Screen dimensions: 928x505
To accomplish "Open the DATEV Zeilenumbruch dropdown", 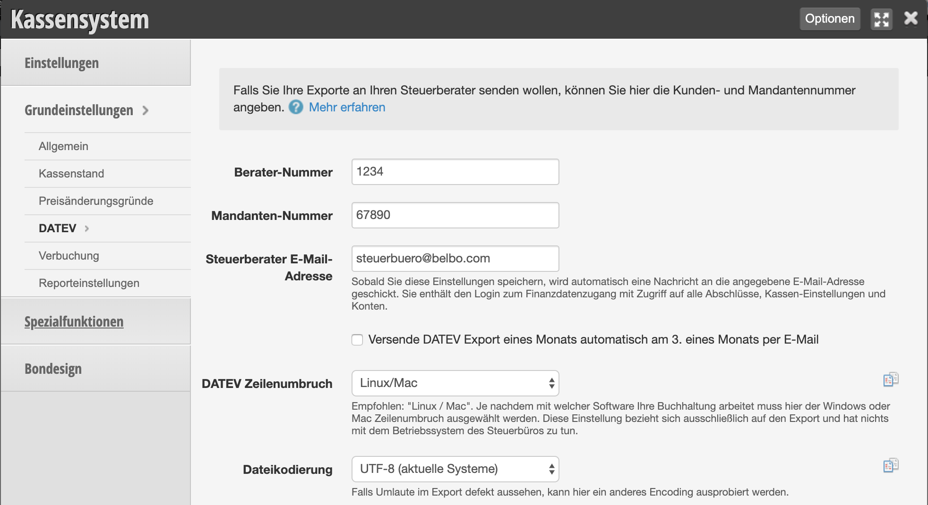I will (455, 383).
